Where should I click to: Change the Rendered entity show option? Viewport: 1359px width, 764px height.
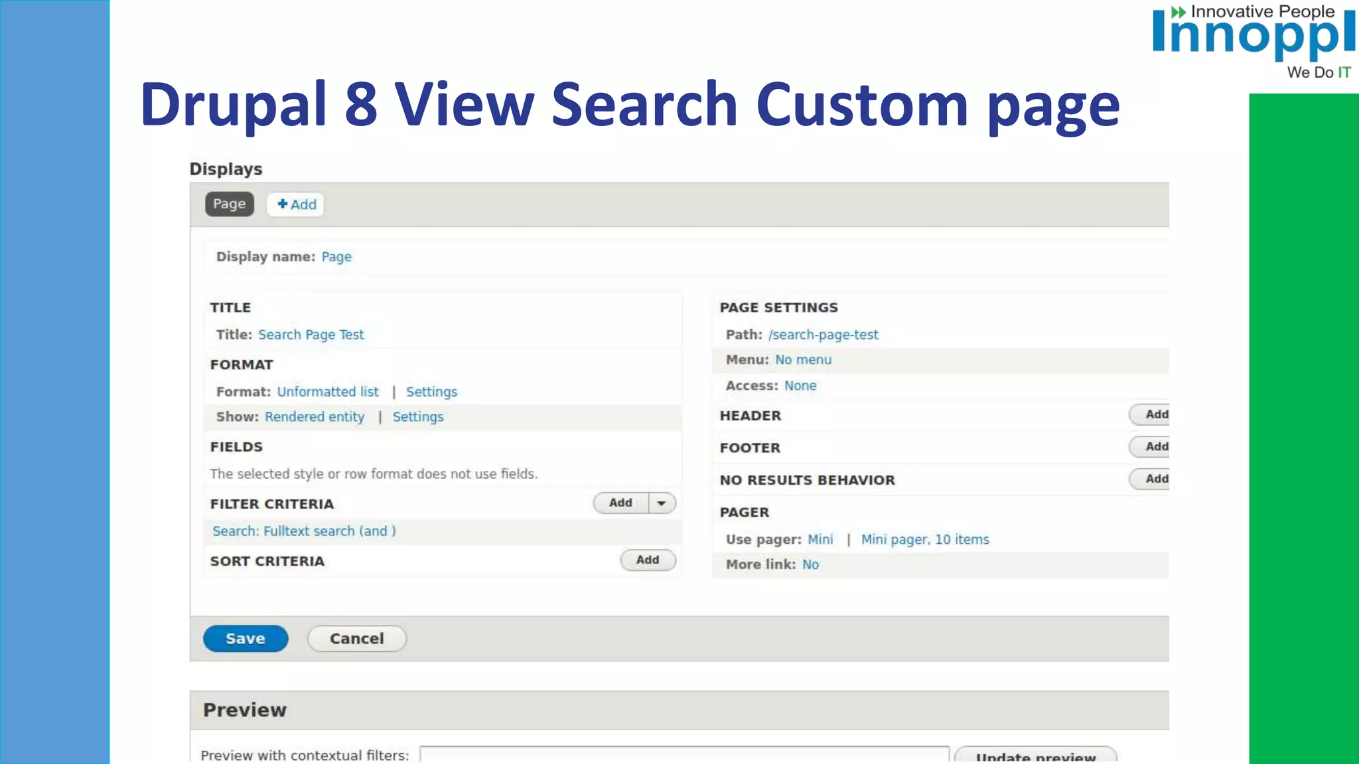click(315, 417)
